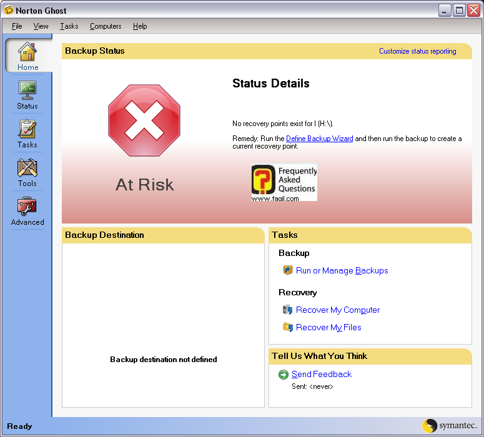Click the red At Risk status icon
This screenshot has height=437, width=484.
144,121
